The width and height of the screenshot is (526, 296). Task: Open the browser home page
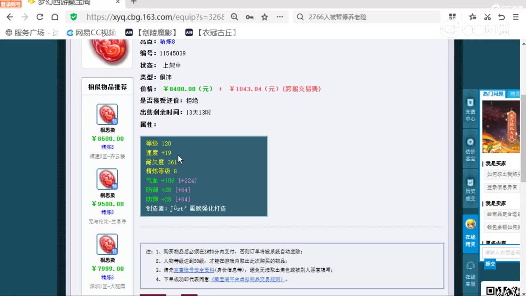(x=55, y=17)
